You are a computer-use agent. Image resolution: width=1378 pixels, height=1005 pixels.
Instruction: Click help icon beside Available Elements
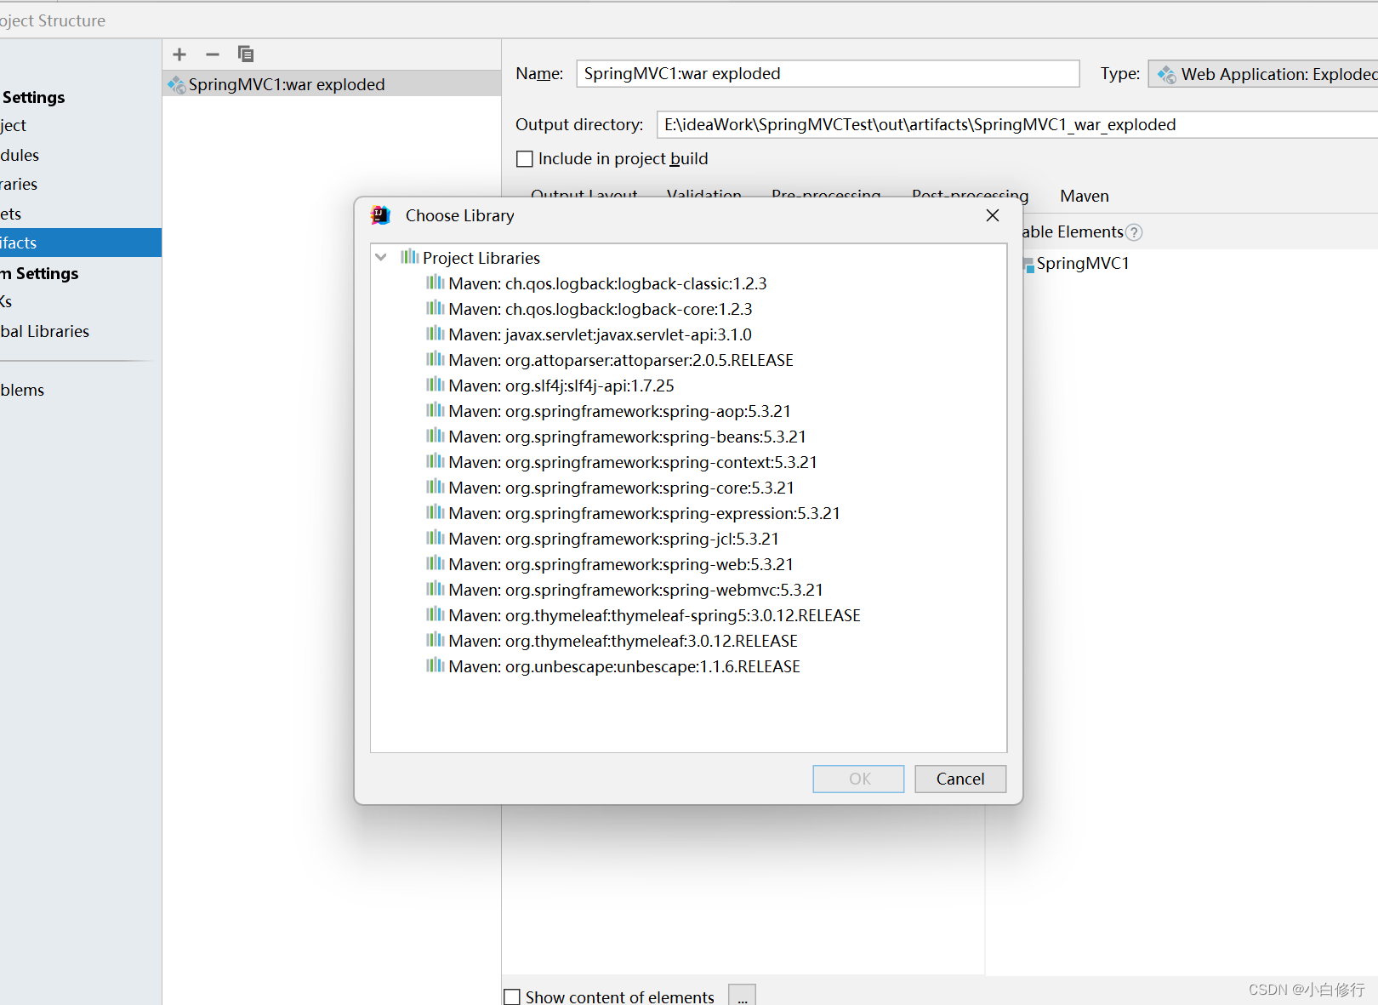[1134, 232]
